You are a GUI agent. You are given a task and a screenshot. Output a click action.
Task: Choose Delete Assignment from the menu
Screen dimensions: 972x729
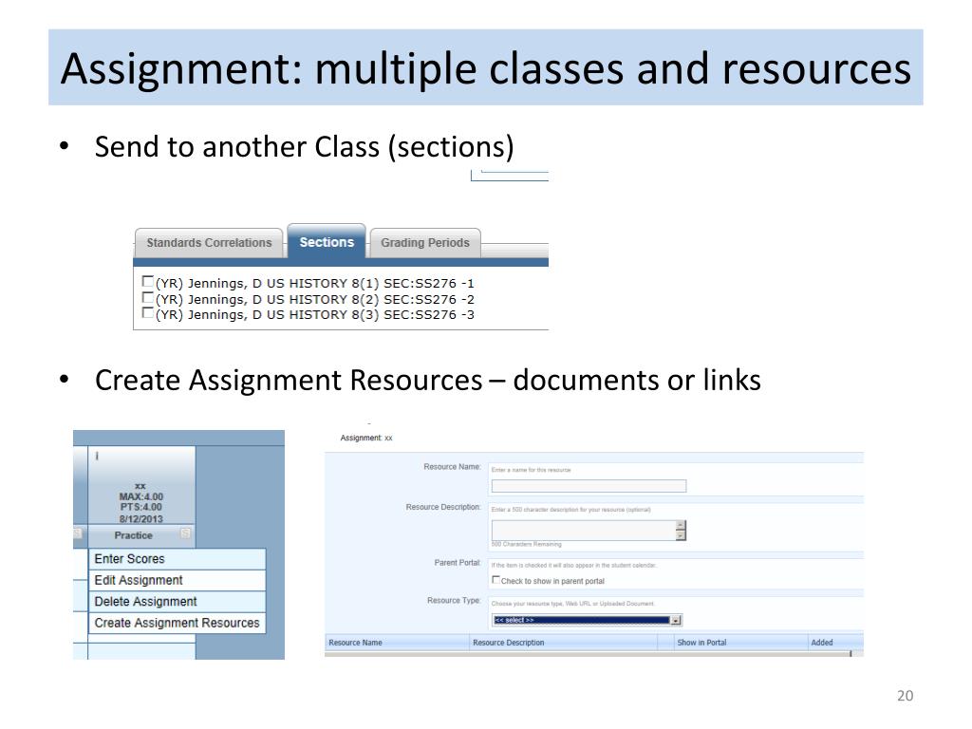pos(178,601)
